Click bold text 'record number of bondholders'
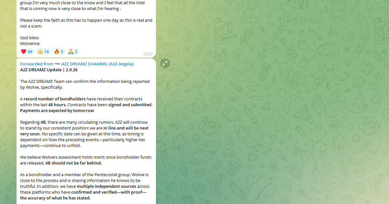 coord(55,99)
